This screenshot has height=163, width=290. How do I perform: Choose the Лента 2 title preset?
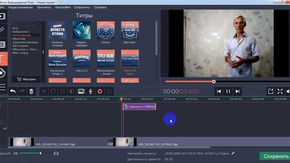click(82, 58)
